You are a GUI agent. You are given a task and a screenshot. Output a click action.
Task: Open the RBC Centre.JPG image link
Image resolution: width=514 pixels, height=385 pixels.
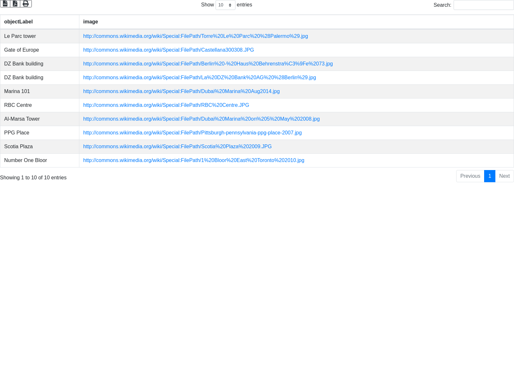point(166,105)
